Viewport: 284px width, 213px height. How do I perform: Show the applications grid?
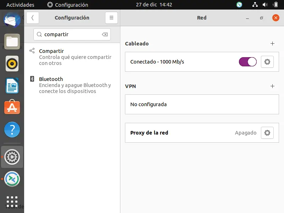(x=12, y=201)
